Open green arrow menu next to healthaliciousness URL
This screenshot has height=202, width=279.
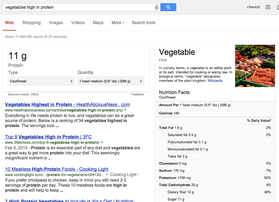(x=125, y=110)
